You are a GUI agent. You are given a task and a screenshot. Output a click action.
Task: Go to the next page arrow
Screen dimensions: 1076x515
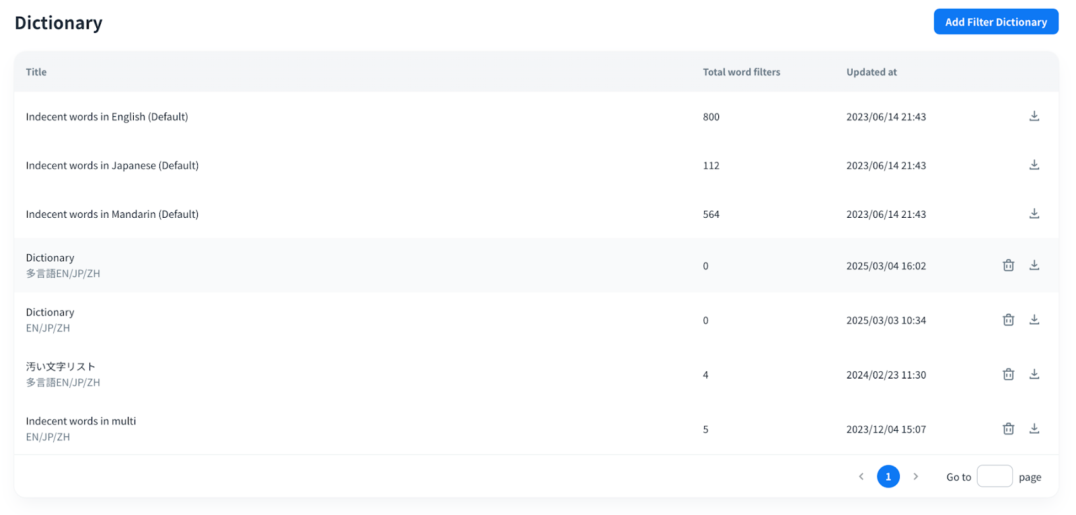pos(915,477)
